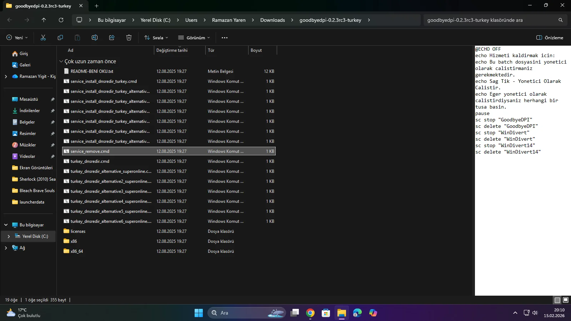Click the Delete trash can icon
Screen dimensions: 571x321
pos(129,37)
